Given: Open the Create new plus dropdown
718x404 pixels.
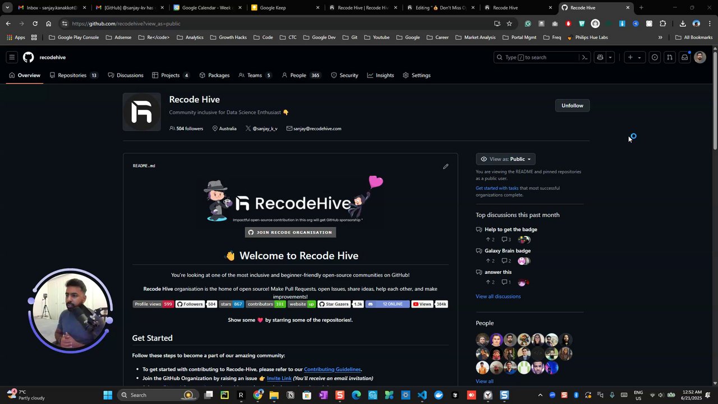Looking at the screenshot, I should (x=634, y=57).
